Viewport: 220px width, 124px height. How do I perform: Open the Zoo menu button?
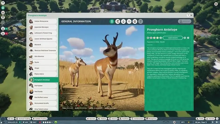tap(11, 119)
